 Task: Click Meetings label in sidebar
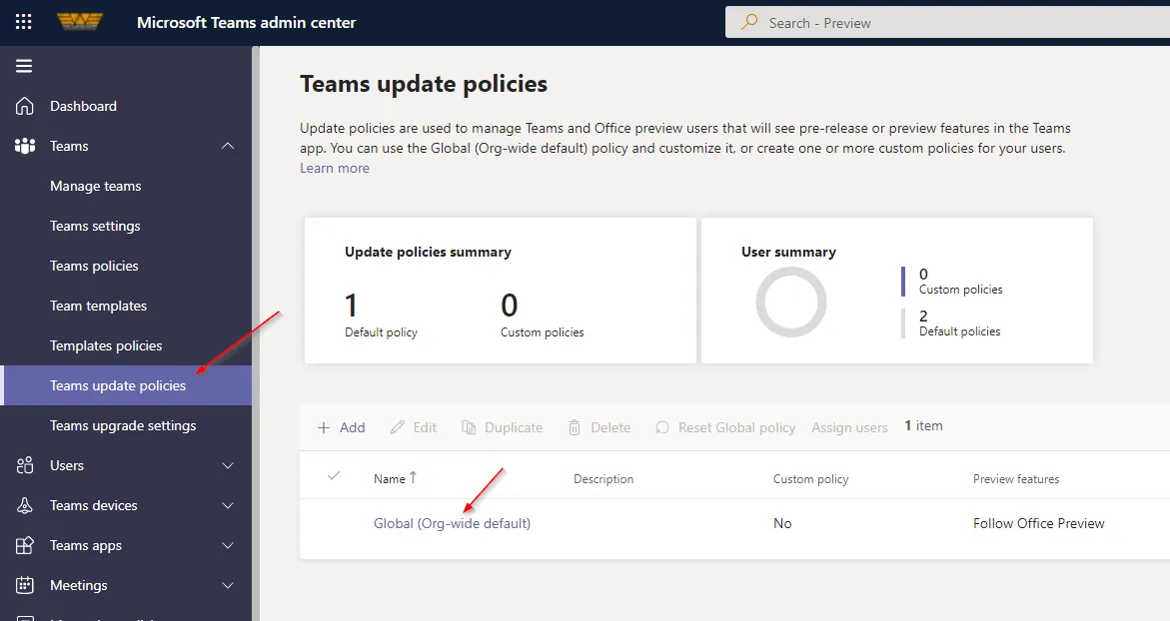coord(78,586)
